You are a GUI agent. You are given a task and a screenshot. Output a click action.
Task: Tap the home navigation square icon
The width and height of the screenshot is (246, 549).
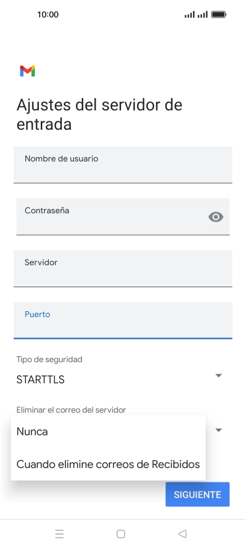pos(121,534)
